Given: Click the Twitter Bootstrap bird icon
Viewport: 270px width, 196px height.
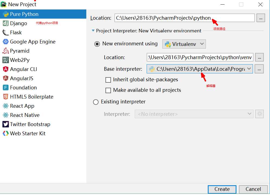Looking at the screenshot, I should (x=5, y=124).
